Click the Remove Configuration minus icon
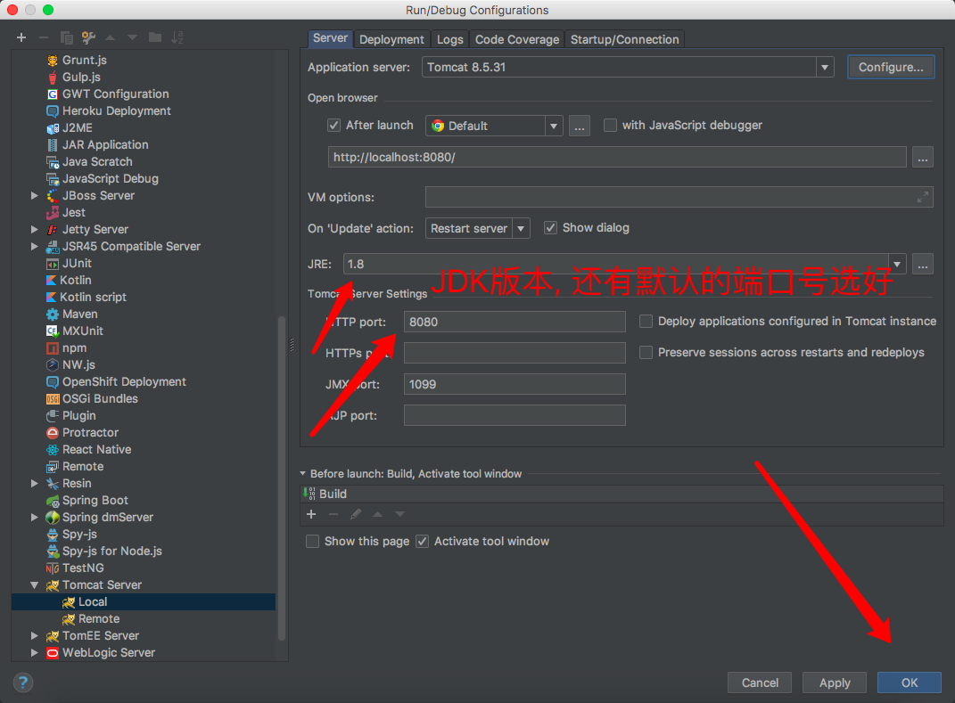The width and height of the screenshot is (955, 703). (43, 37)
